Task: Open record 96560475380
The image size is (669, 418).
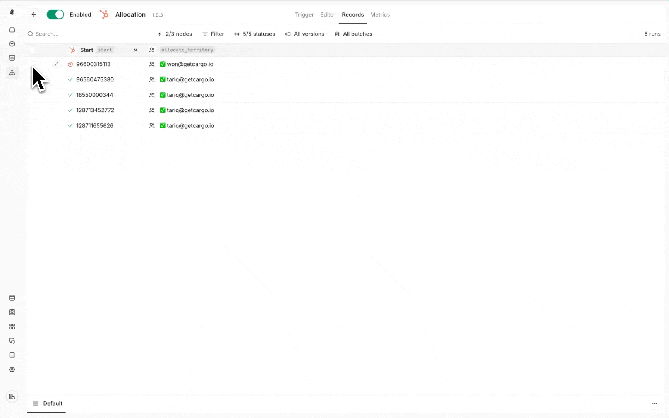Action: coord(95,80)
